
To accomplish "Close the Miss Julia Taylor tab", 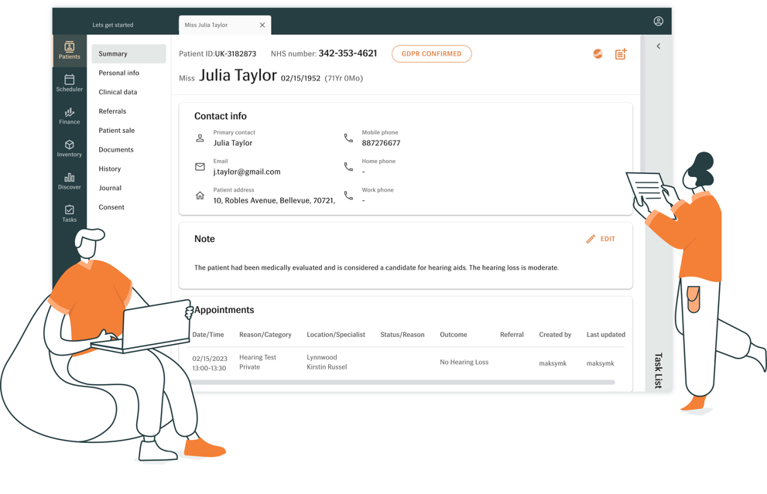I will (262, 26).
